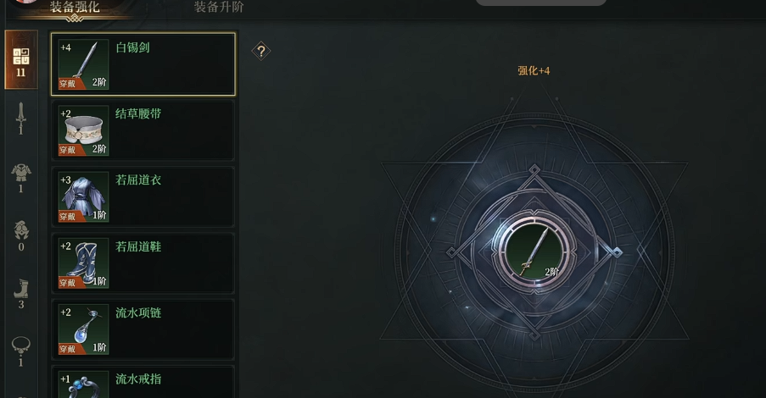Image resolution: width=766 pixels, height=398 pixels.
Task: Click the 强化+4 label
Action: point(534,71)
